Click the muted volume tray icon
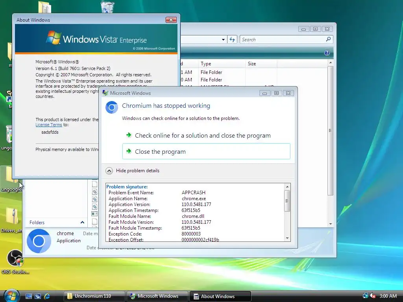Image resolution: width=403 pixels, height=302 pixels. [x=373, y=296]
